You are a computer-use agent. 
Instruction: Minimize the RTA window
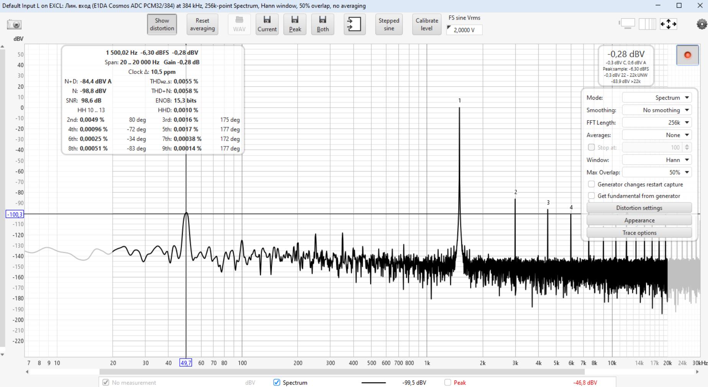[658, 5]
